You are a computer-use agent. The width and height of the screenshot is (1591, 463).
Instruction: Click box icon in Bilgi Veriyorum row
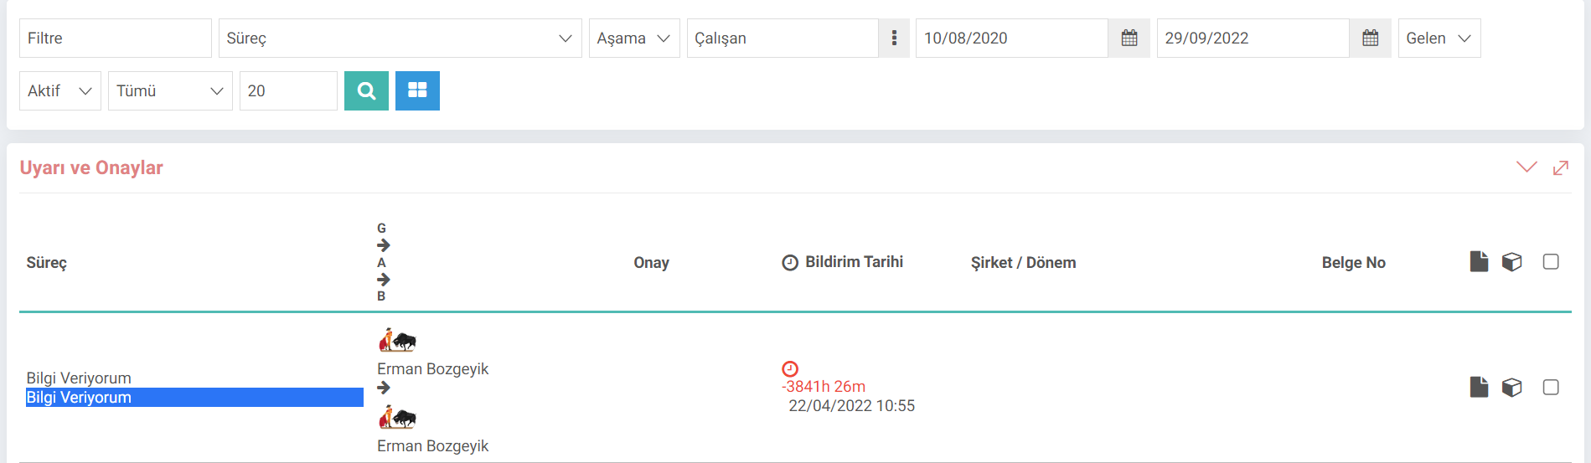coord(1511,387)
